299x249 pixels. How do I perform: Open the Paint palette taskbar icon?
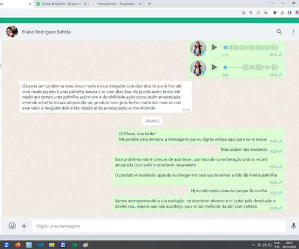coord(86,245)
